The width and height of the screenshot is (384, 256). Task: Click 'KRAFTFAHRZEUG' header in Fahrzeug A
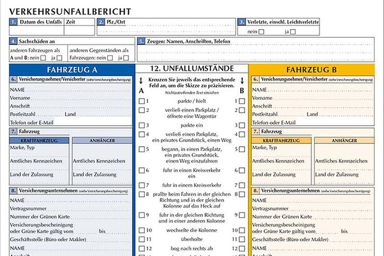(39, 141)
